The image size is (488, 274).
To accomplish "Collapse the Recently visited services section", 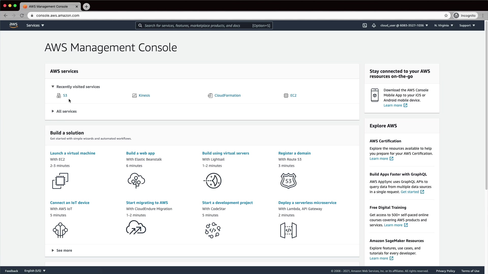I will 53,87.
